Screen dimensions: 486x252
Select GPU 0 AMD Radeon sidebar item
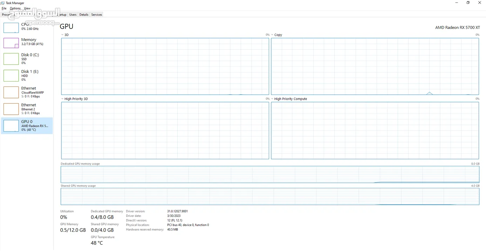(x=27, y=126)
